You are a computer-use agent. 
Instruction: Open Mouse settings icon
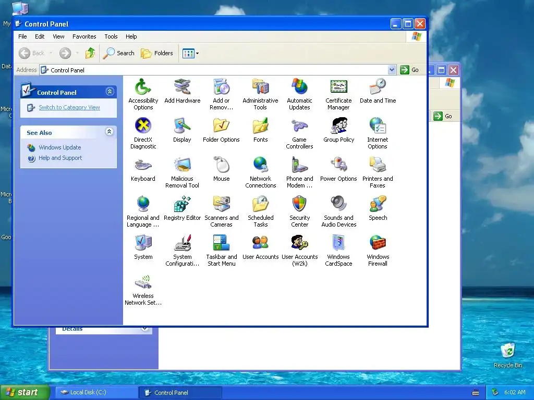(221, 165)
